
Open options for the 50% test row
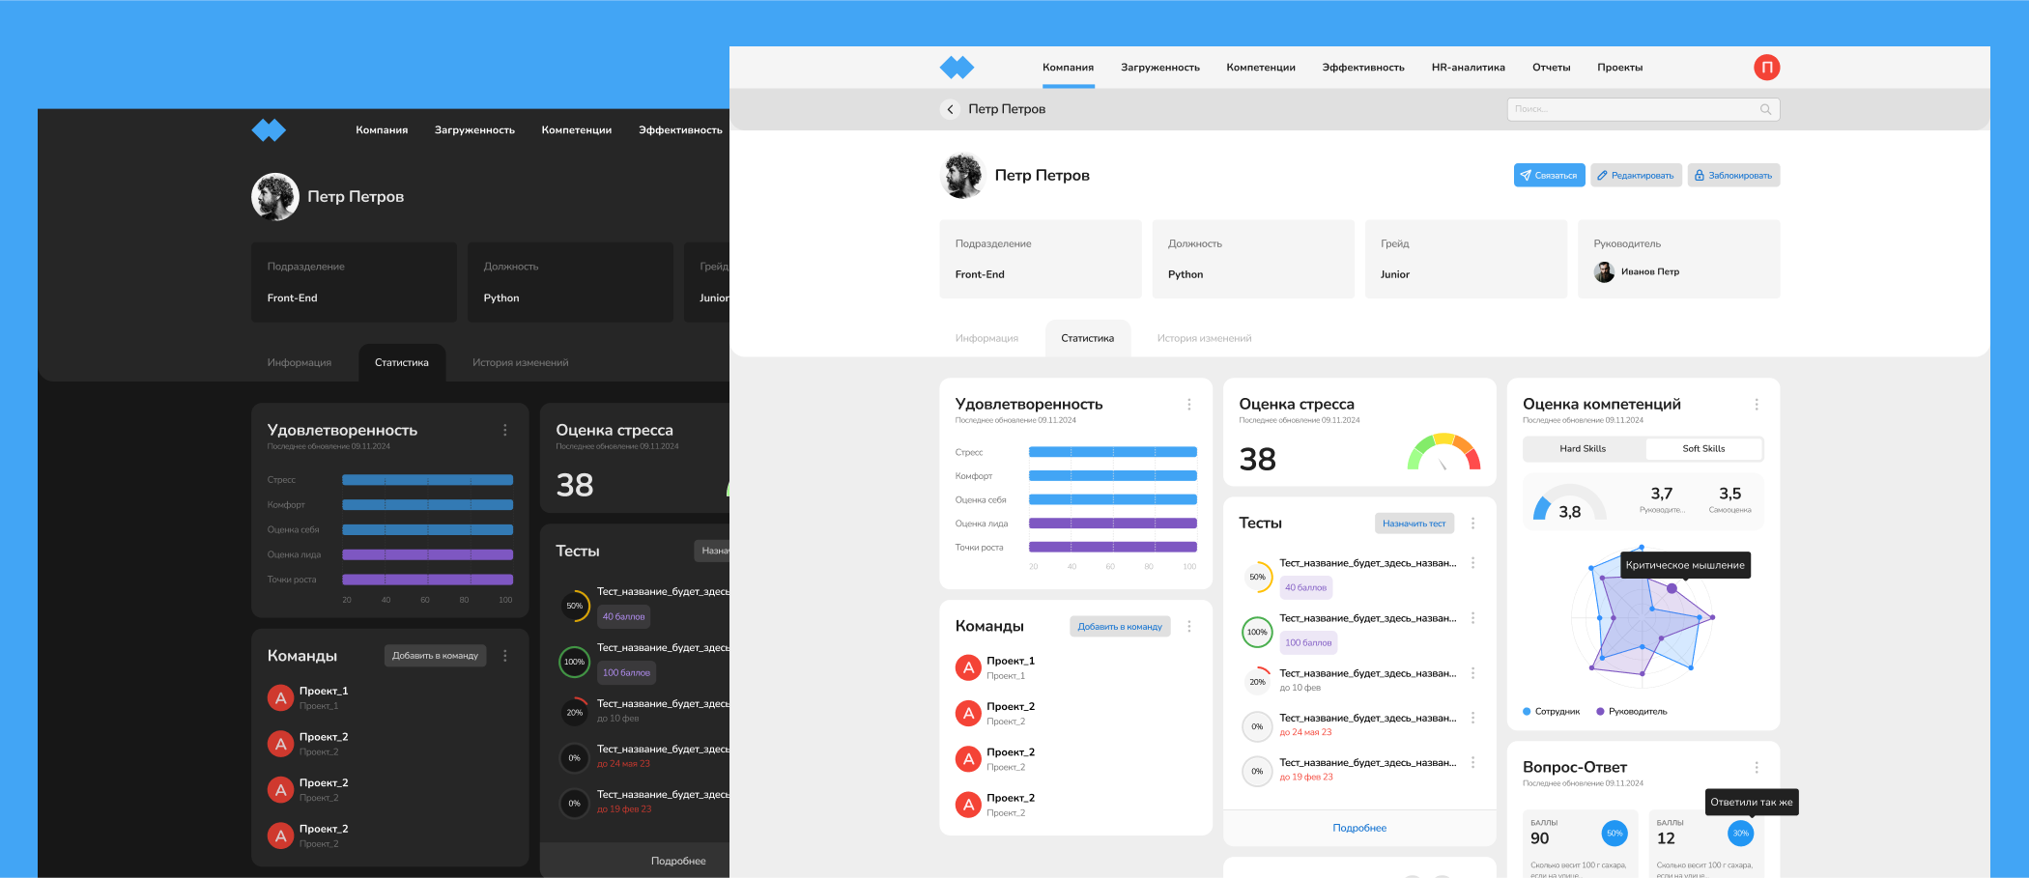pyautogui.click(x=1472, y=563)
